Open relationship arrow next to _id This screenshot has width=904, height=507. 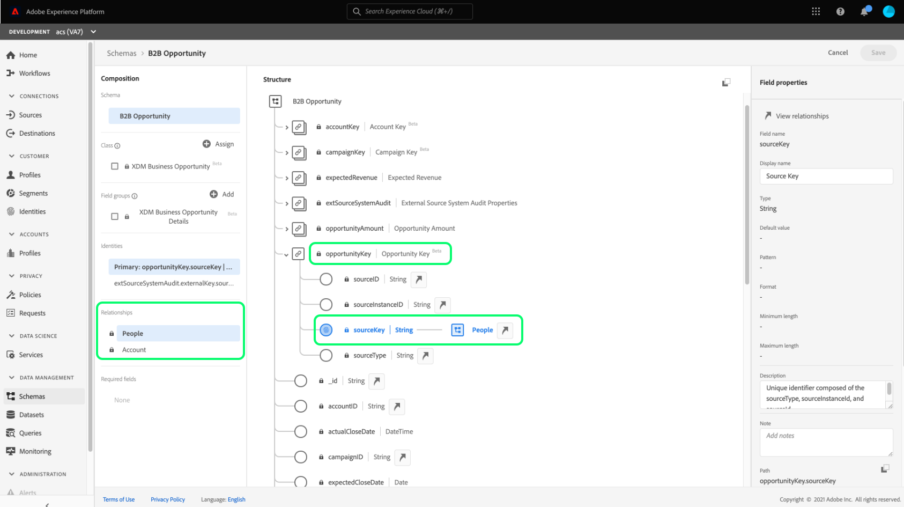coord(377,381)
